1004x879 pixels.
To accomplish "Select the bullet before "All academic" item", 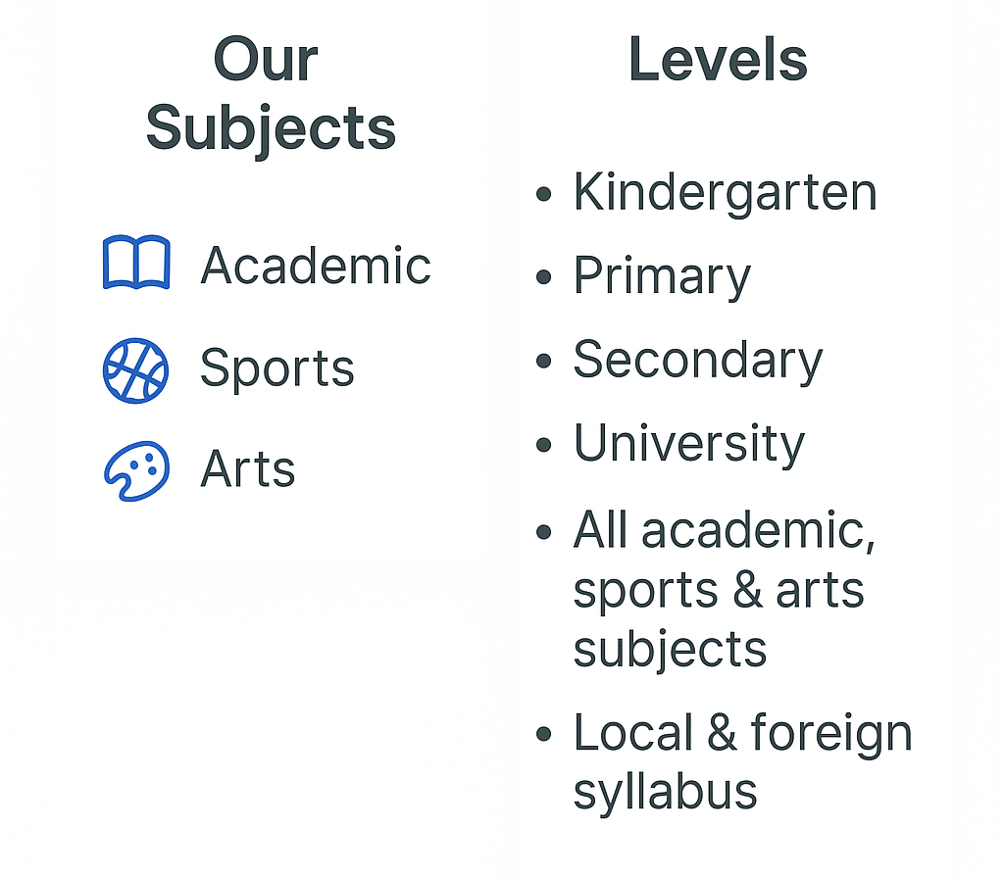I will pyautogui.click(x=544, y=532).
